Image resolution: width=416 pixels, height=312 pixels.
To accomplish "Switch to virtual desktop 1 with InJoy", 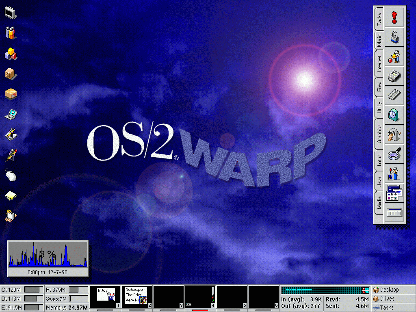I will point(105,297).
